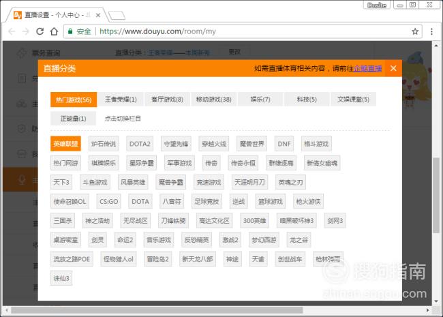Click the horizontal page scrollbar thumb
The width and height of the screenshot is (443, 317).
coord(157,310)
